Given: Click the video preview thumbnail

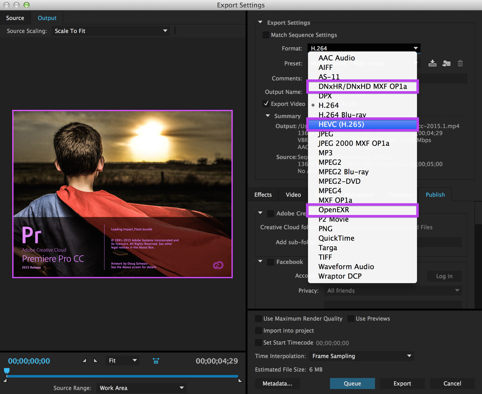Looking at the screenshot, I should pyautogui.click(x=122, y=194).
